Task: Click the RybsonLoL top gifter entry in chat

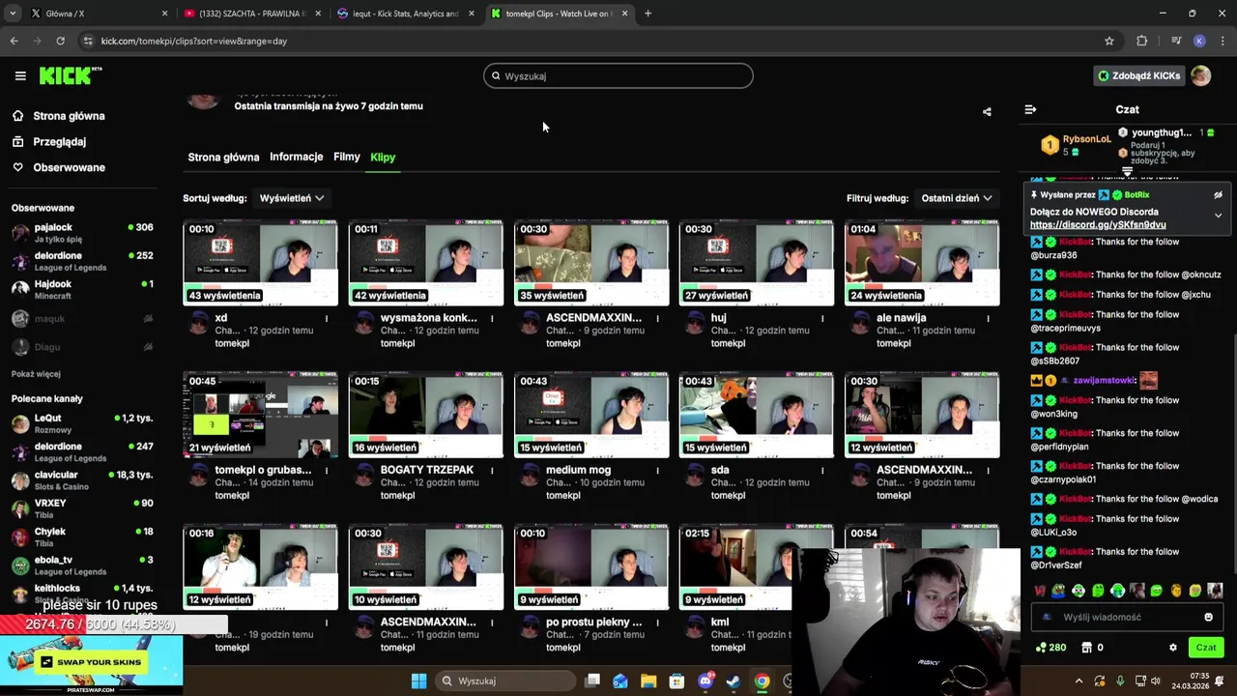Action: coord(1077,145)
